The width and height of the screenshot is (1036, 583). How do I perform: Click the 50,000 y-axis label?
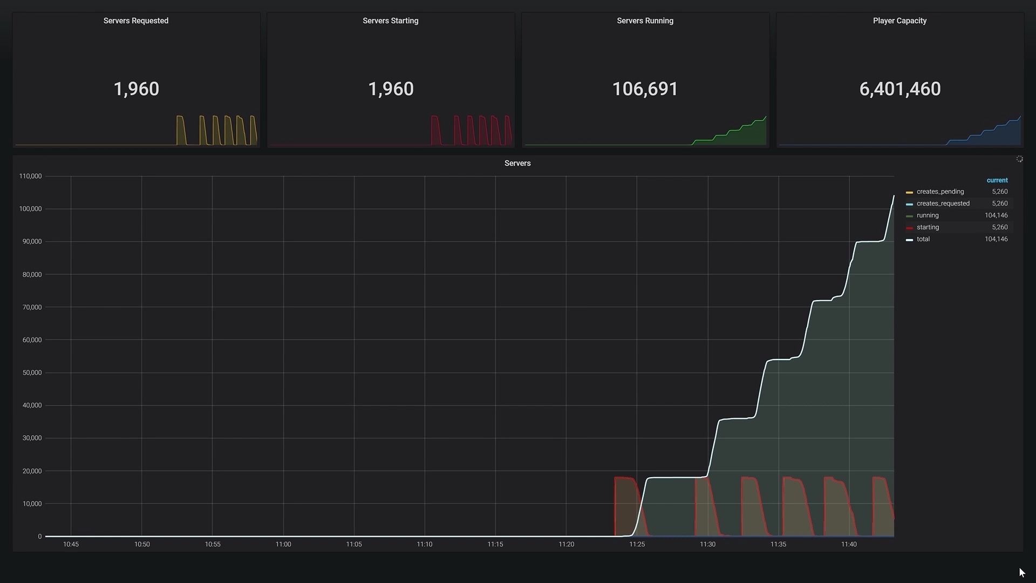(32, 373)
